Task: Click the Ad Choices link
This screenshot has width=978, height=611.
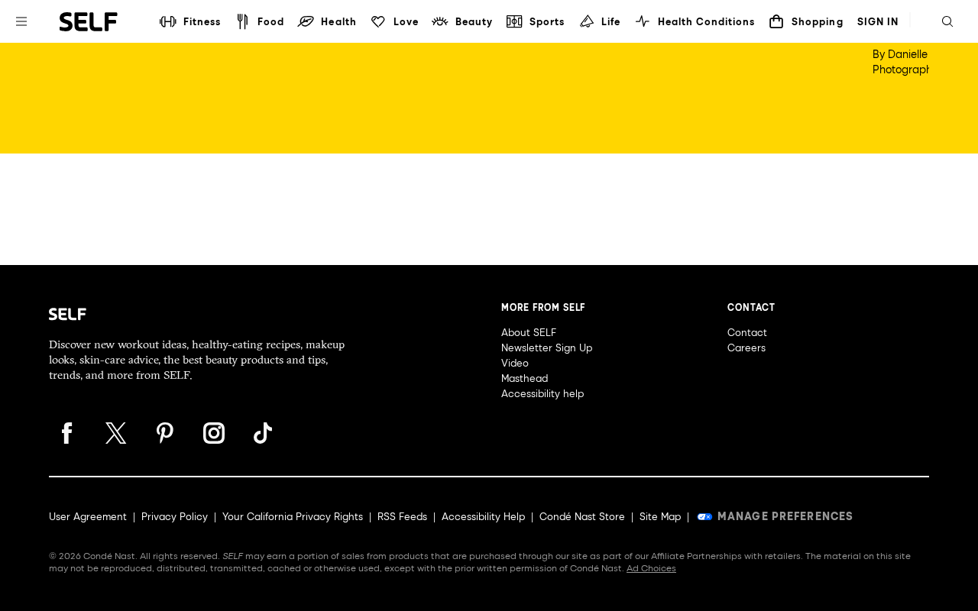Action: pyautogui.click(x=651, y=568)
